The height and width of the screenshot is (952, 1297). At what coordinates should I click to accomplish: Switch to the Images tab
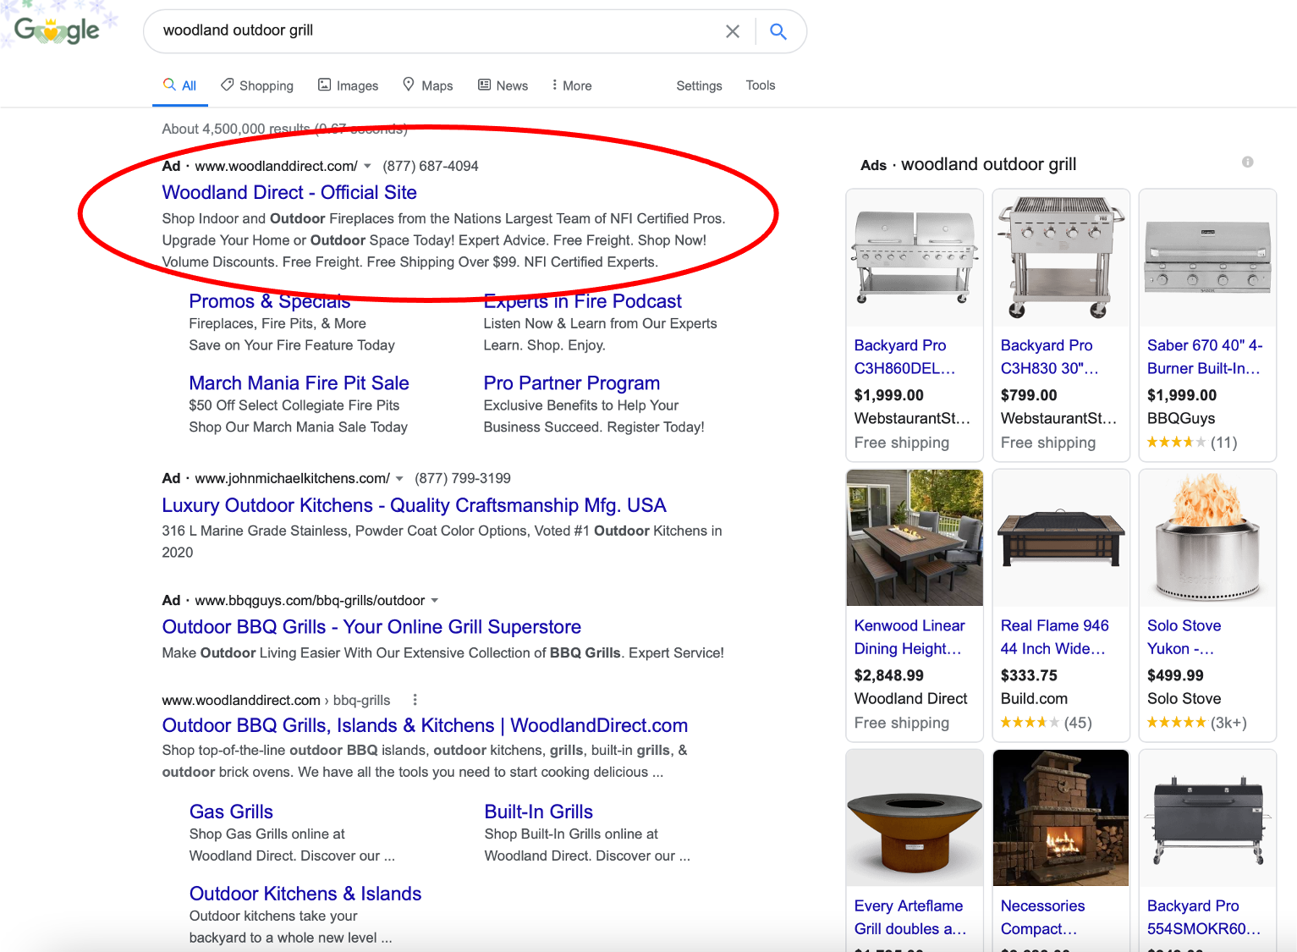coord(348,85)
